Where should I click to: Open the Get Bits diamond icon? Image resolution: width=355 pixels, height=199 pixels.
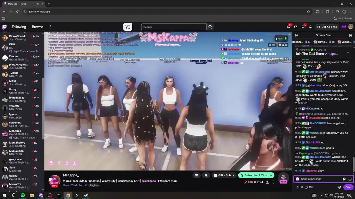pyautogui.click(x=310, y=27)
